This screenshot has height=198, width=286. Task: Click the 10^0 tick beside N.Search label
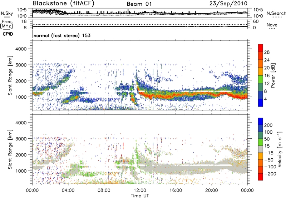click(x=258, y=16)
